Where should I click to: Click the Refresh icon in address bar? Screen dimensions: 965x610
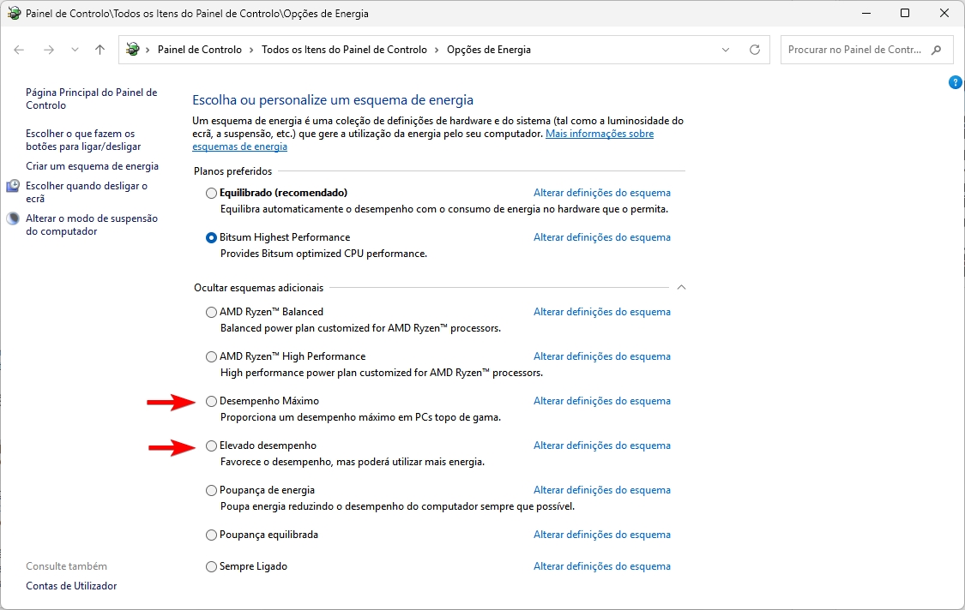tap(755, 50)
